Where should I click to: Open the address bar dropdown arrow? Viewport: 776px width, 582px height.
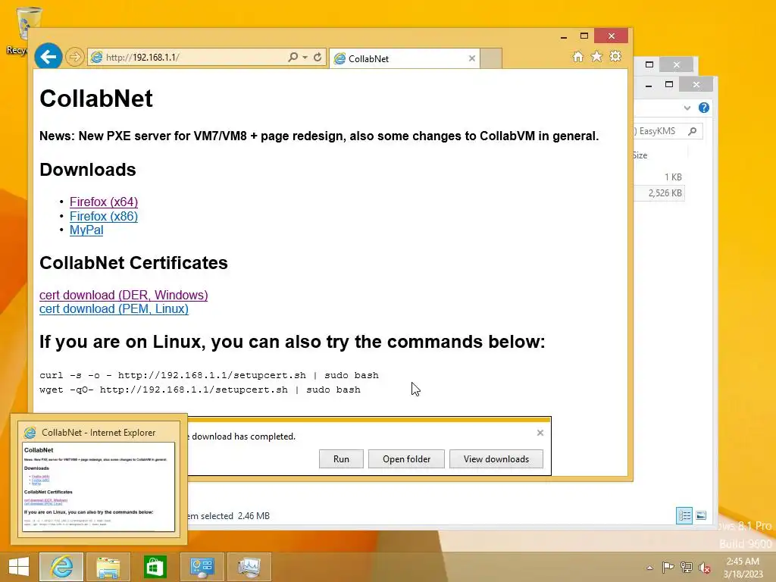coord(305,58)
